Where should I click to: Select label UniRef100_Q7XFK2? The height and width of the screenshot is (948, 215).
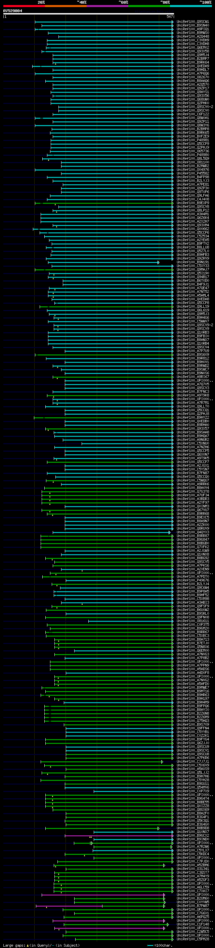192,547
